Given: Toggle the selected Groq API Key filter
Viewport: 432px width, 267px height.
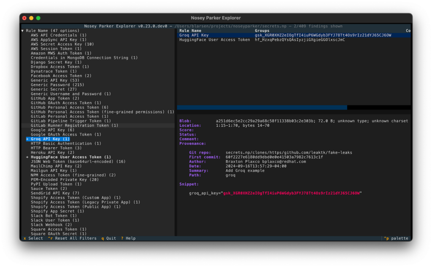Looking at the screenshot, I should 48,139.
